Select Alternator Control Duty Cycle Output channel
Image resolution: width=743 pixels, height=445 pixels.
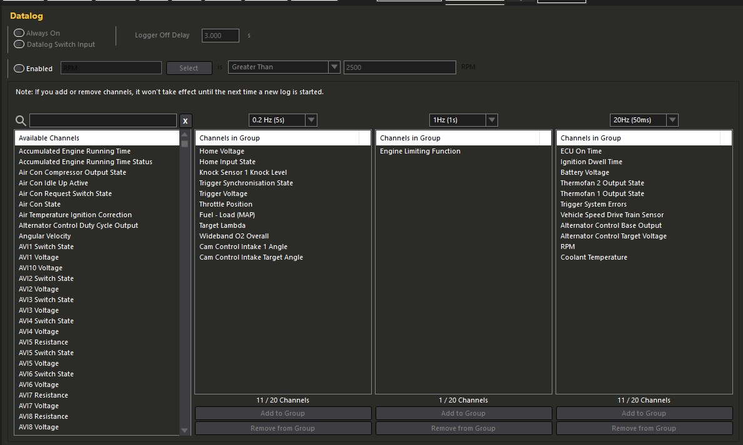click(78, 226)
